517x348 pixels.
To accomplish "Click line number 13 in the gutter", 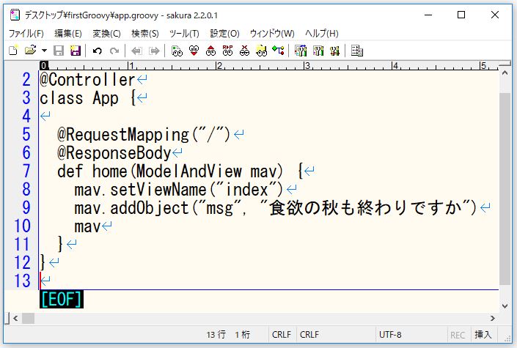I will (x=22, y=281).
